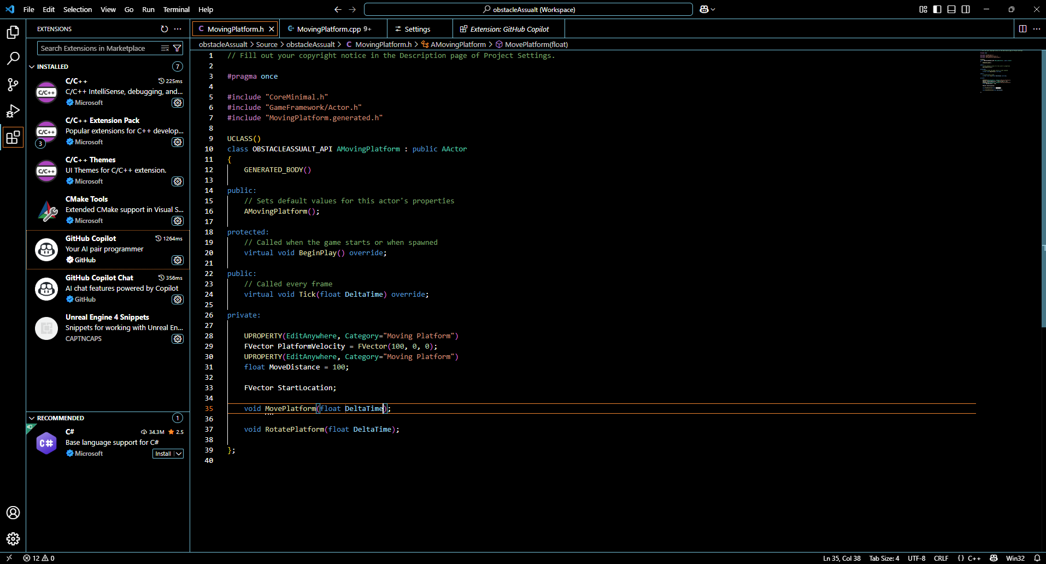Open the filter icon in the Extensions search bar
This screenshot has width=1046, height=564.
click(x=178, y=48)
